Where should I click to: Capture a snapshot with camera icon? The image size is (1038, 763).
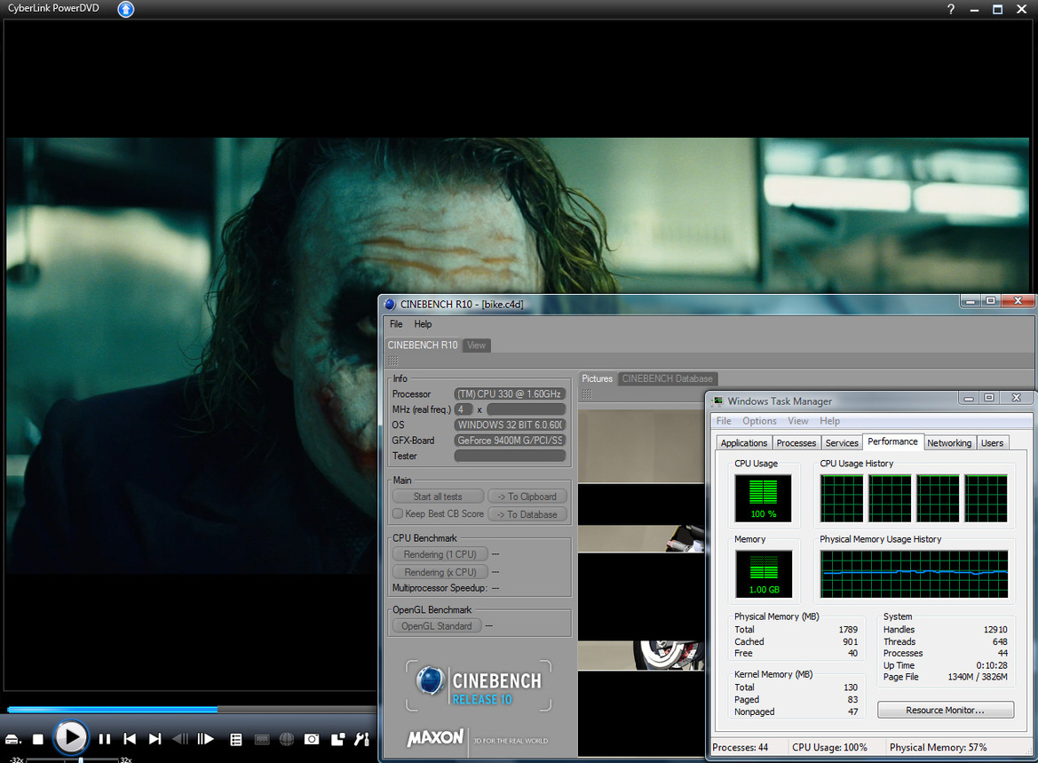(312, 739)
